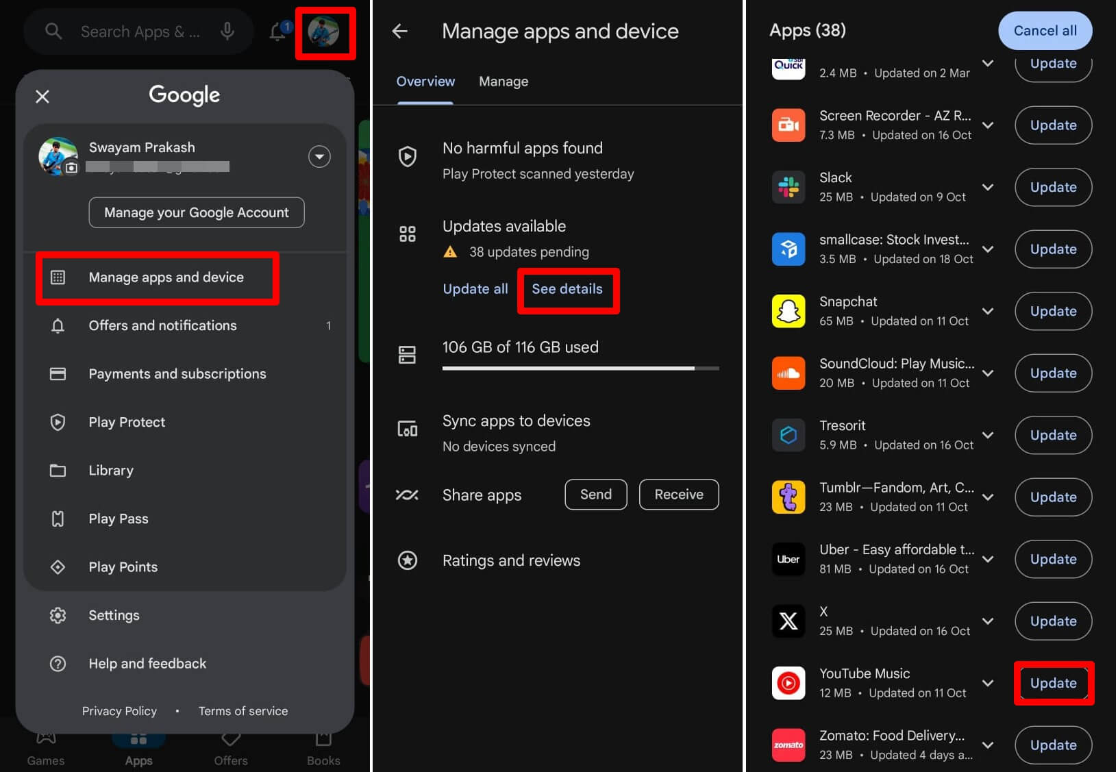
Task: Tap the storage usage bar
Action: pos(581,369)
